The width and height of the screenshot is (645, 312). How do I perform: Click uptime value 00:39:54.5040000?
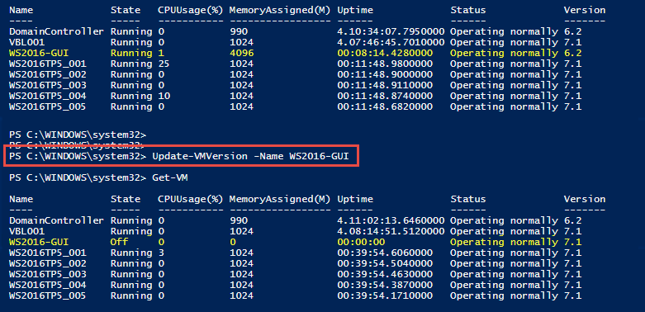[x=385, y=263]
